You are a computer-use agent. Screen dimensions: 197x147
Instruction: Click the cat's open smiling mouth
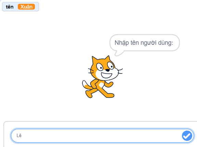click(x=107, y=75)
